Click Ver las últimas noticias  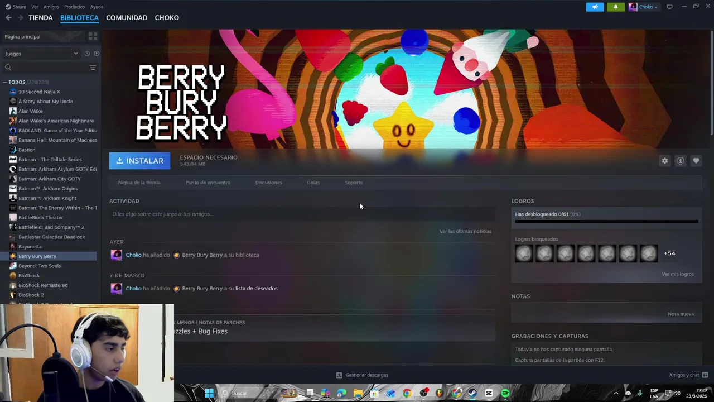pyautogui.click(x=465, y=231)
